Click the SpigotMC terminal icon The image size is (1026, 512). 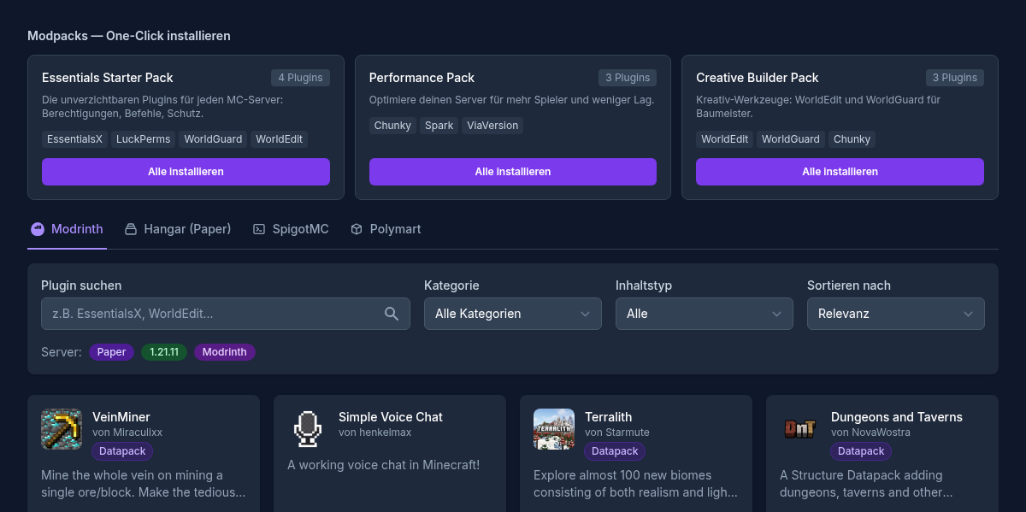(259, 229)
